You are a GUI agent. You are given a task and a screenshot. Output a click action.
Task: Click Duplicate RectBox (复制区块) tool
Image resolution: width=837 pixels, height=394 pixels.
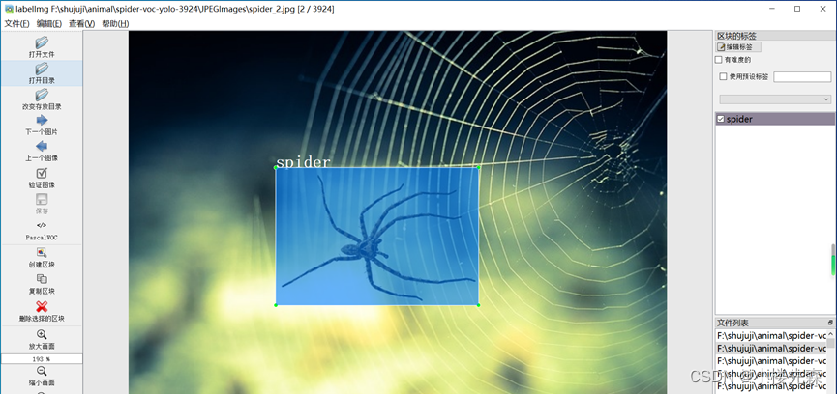click(x=42, y=279)
